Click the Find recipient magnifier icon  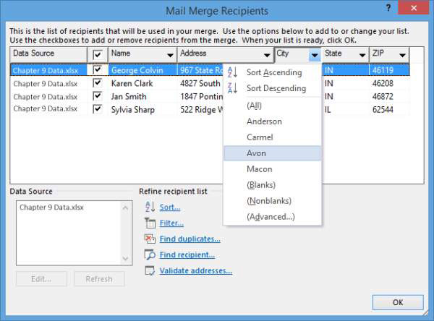150,254
